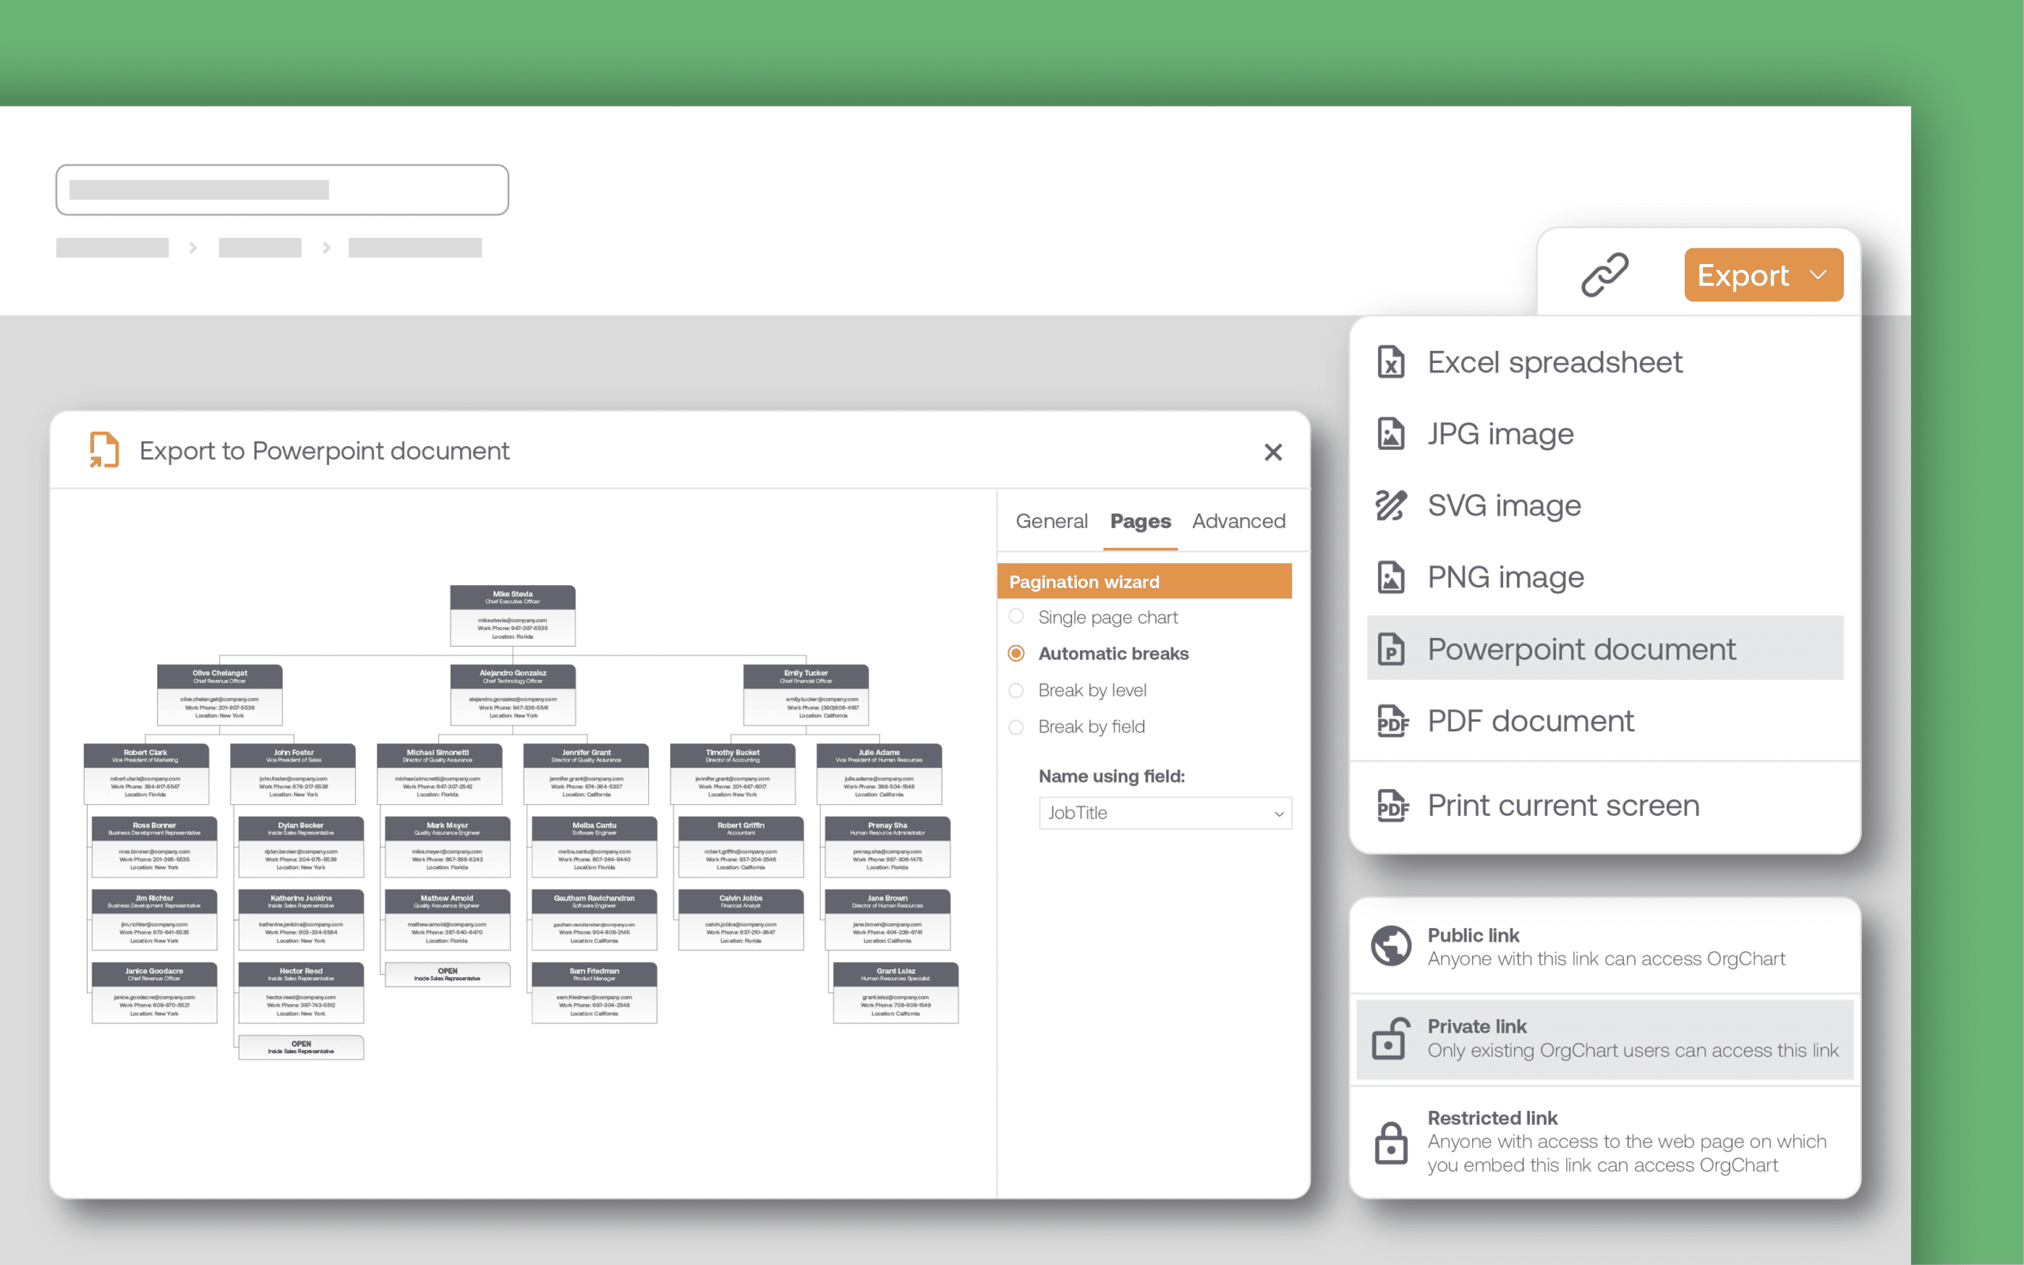Image resolution: width=2024 pixels, height=1265 pixels.
Task: Click the search field at top left
Action: tap(281, 190)
